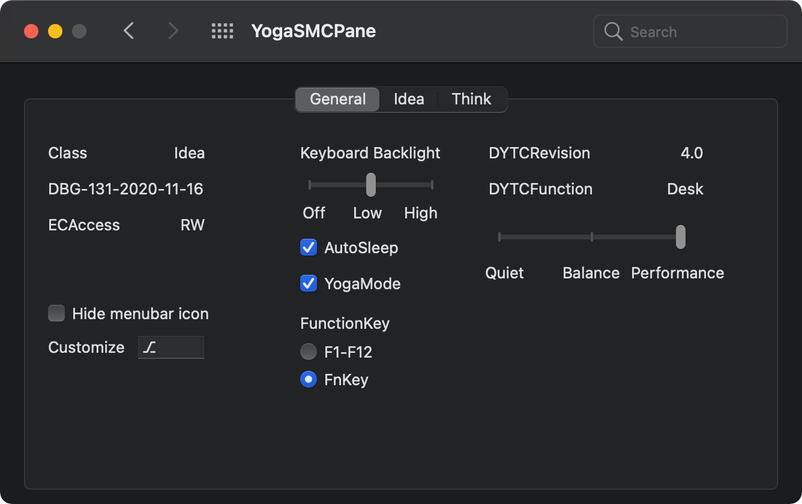
Task: Click the DYTC Performance slider handle
Action: point(680,237)
